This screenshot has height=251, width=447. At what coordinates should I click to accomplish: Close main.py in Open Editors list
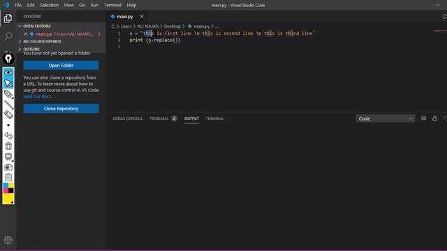pos(25,34)
